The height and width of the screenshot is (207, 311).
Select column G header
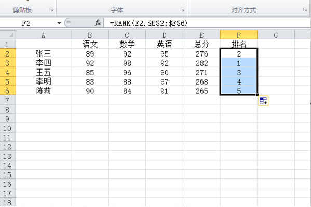276,35
